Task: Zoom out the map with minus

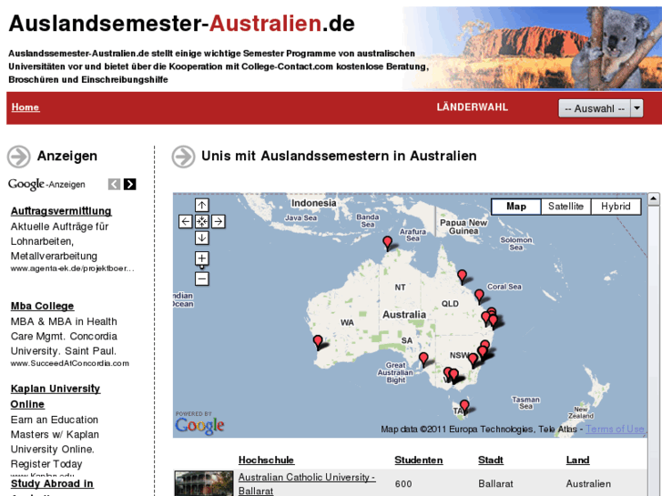Action: (x=202, y=278)
